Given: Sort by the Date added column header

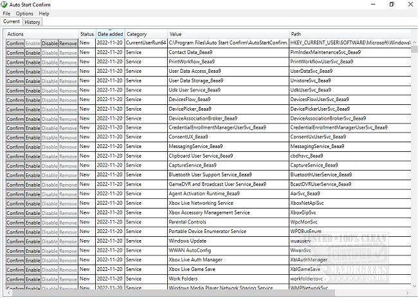Looking at the screenshot, I should pyautogui.click(x=110, y=34).
